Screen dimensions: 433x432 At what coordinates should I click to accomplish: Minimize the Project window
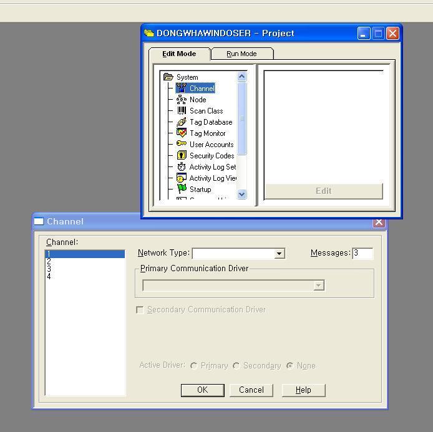[363, 34]
